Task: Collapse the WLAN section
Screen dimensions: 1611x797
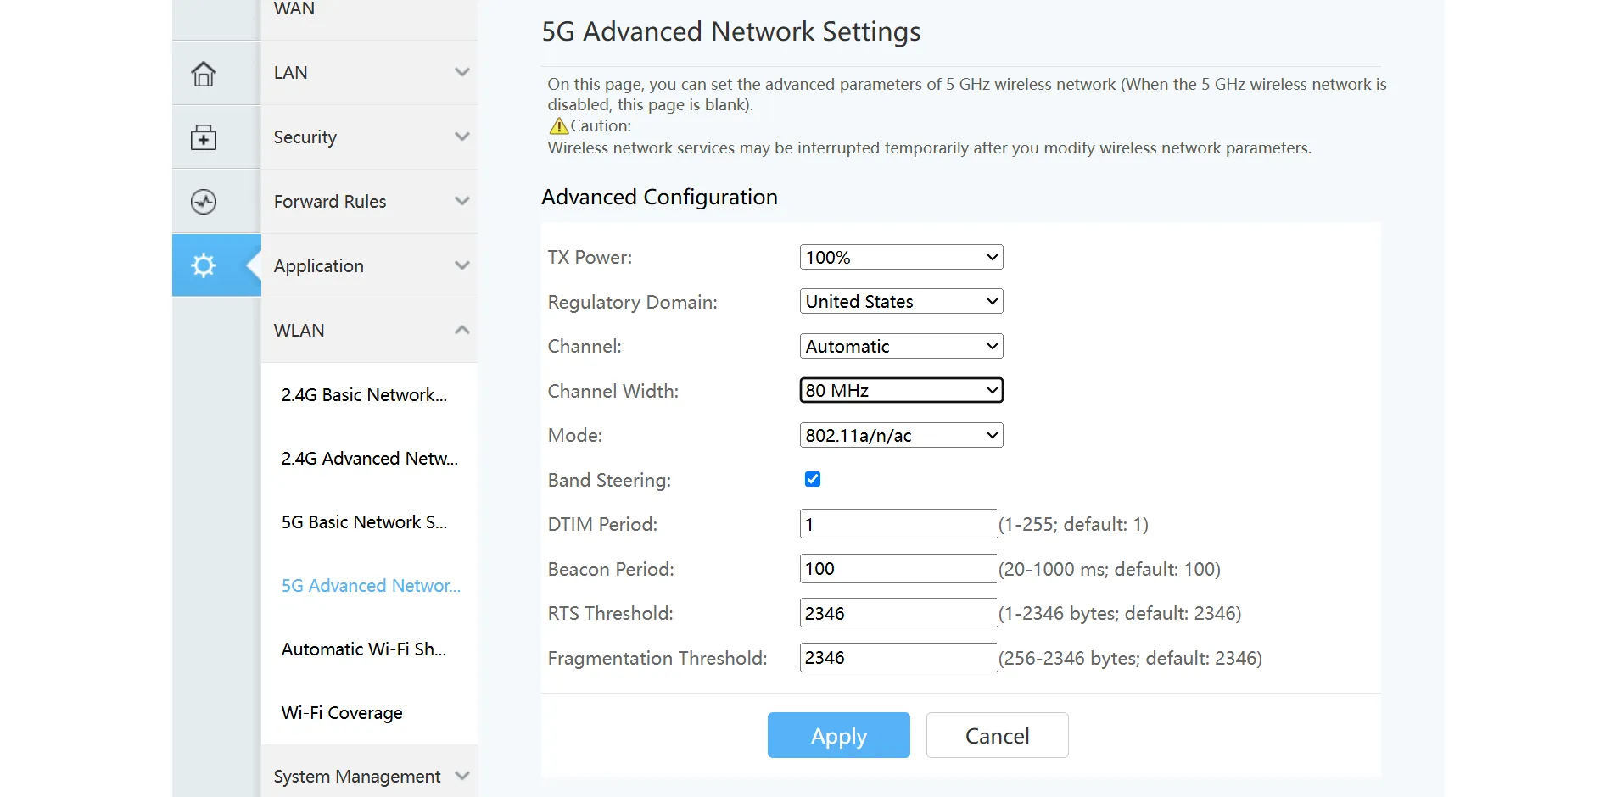Action: (x=369, y=330)
